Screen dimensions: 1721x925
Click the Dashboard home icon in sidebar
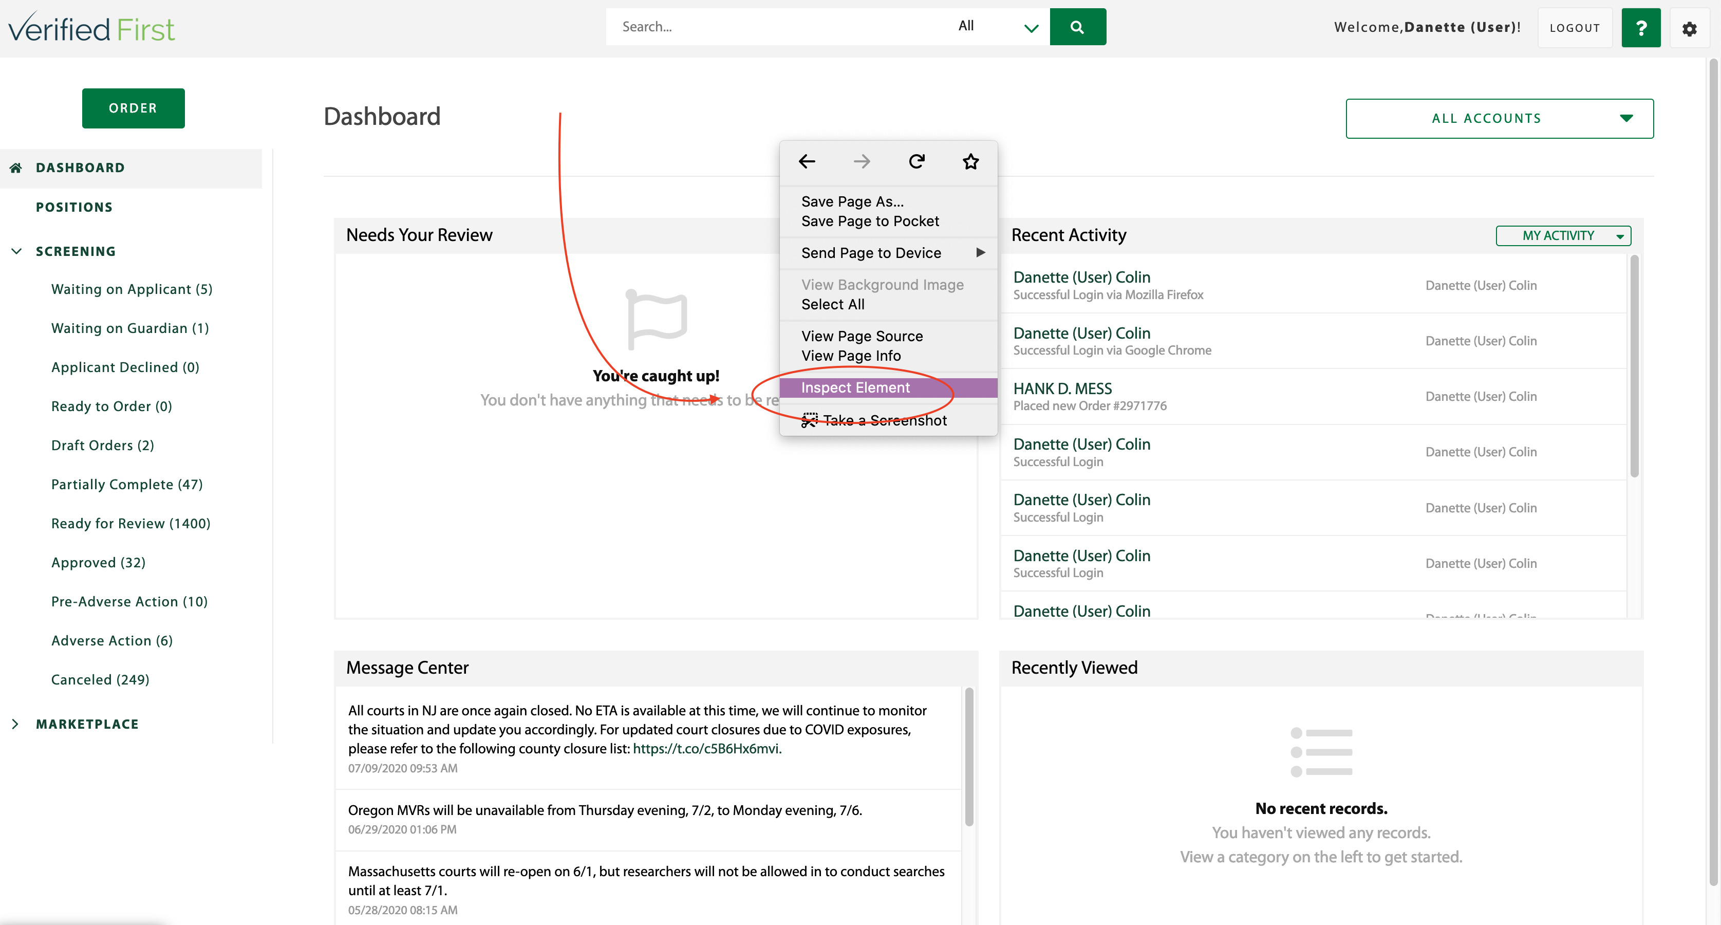click(x=16, y=167)
